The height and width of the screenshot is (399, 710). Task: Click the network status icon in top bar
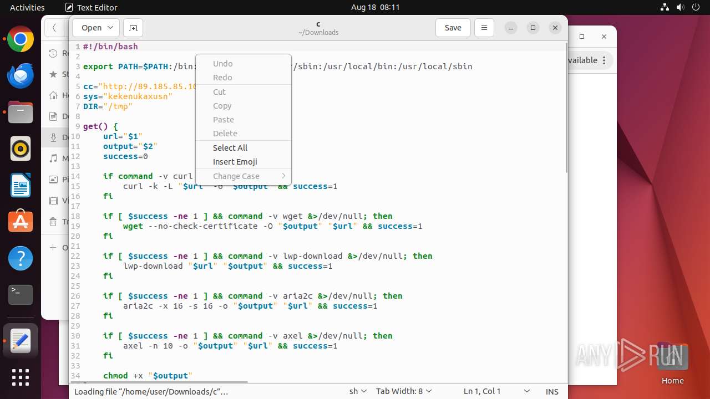[665, 7]
